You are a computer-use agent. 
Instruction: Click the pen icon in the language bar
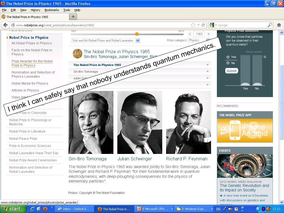pos(225,209)
